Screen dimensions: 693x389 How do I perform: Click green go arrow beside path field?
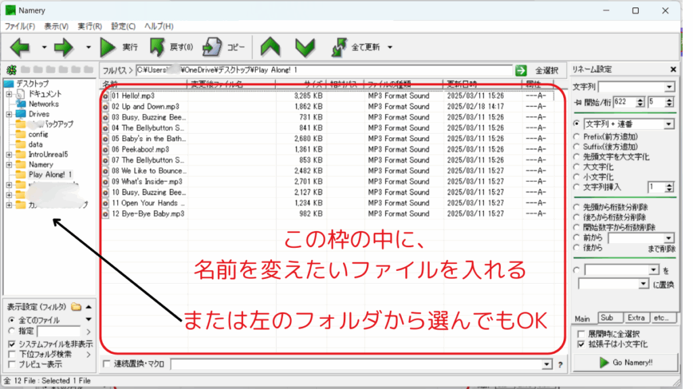point(520,70)
